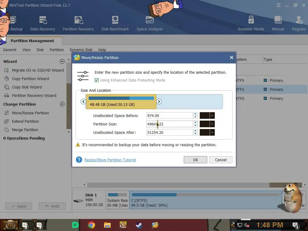Launch Disk Benchmark
308x231 pixels.
tap(115, 23)
